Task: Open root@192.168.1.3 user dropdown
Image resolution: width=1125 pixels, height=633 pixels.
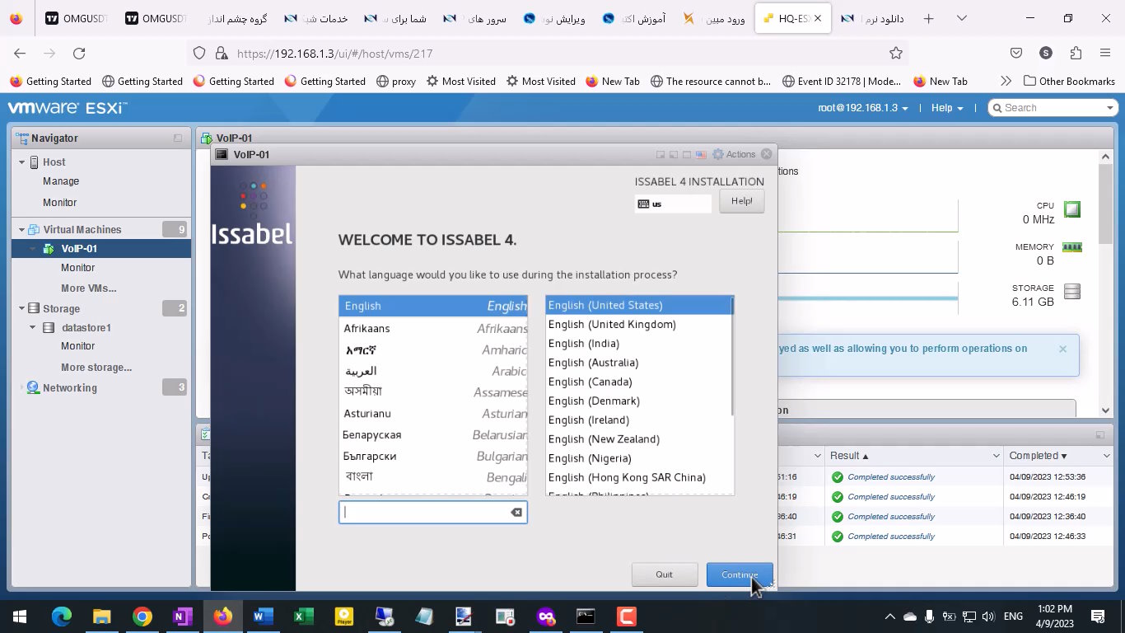Action: 863,108
